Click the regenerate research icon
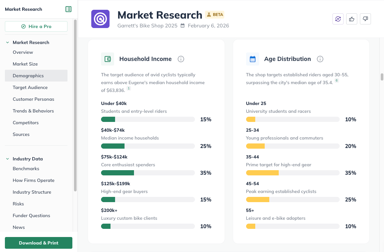 pos(338,19)
